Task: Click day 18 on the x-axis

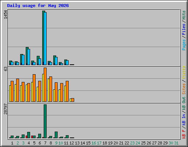Action: pyautogui.click(x=105, y=143)
